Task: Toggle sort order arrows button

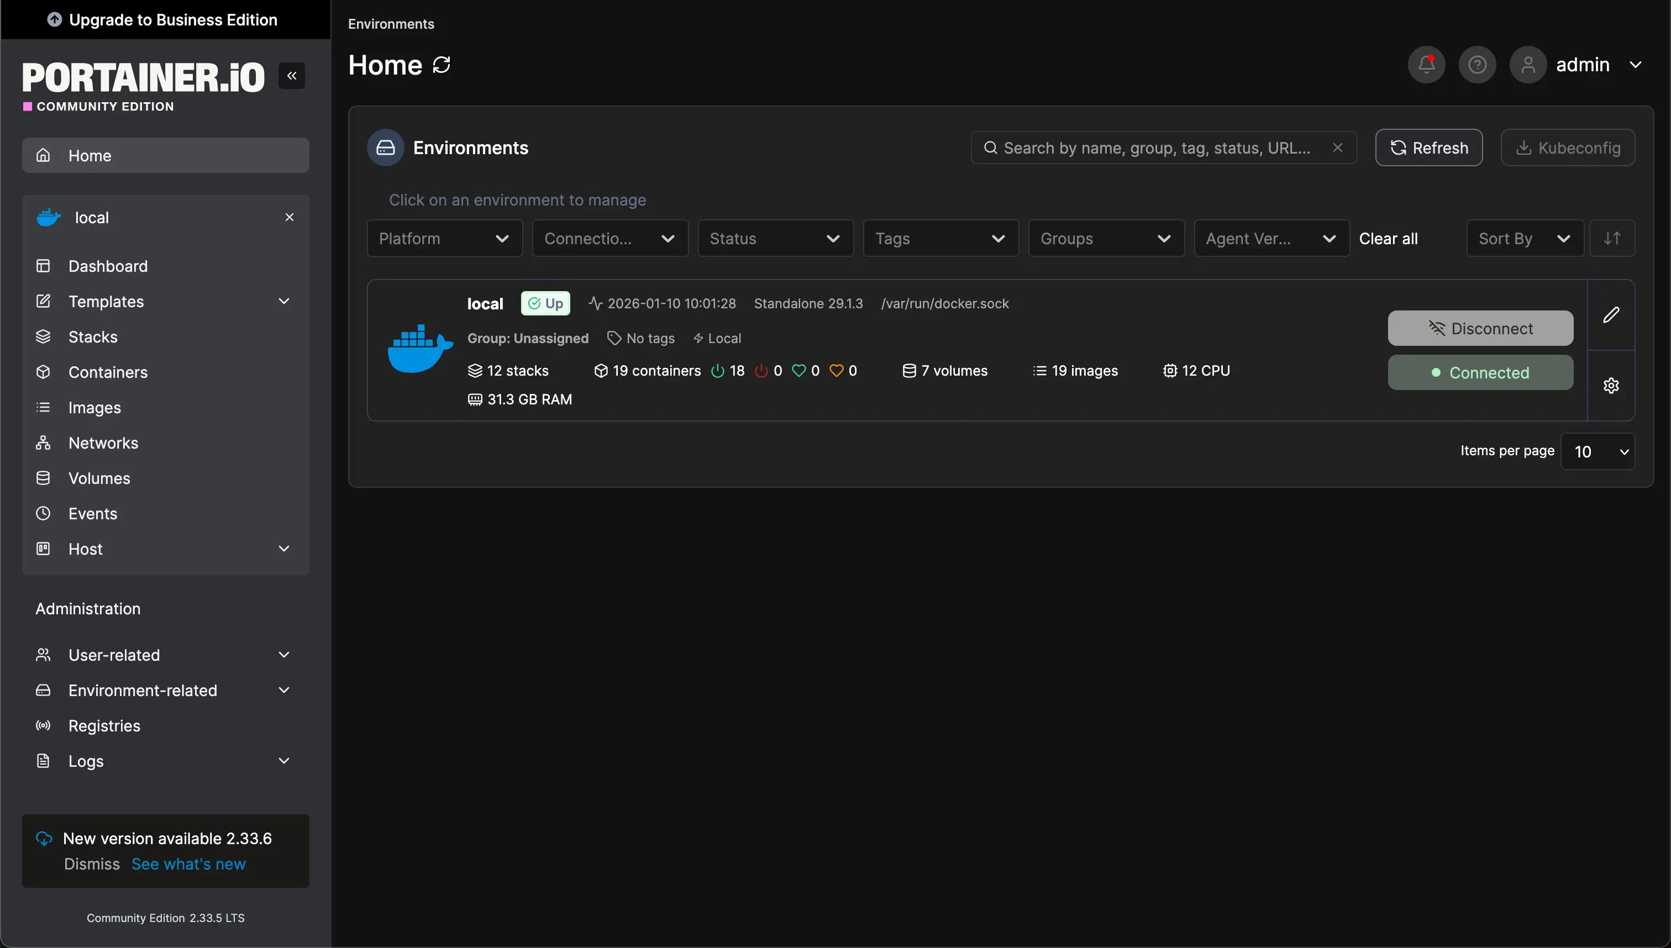Action: click(1612, 238)
